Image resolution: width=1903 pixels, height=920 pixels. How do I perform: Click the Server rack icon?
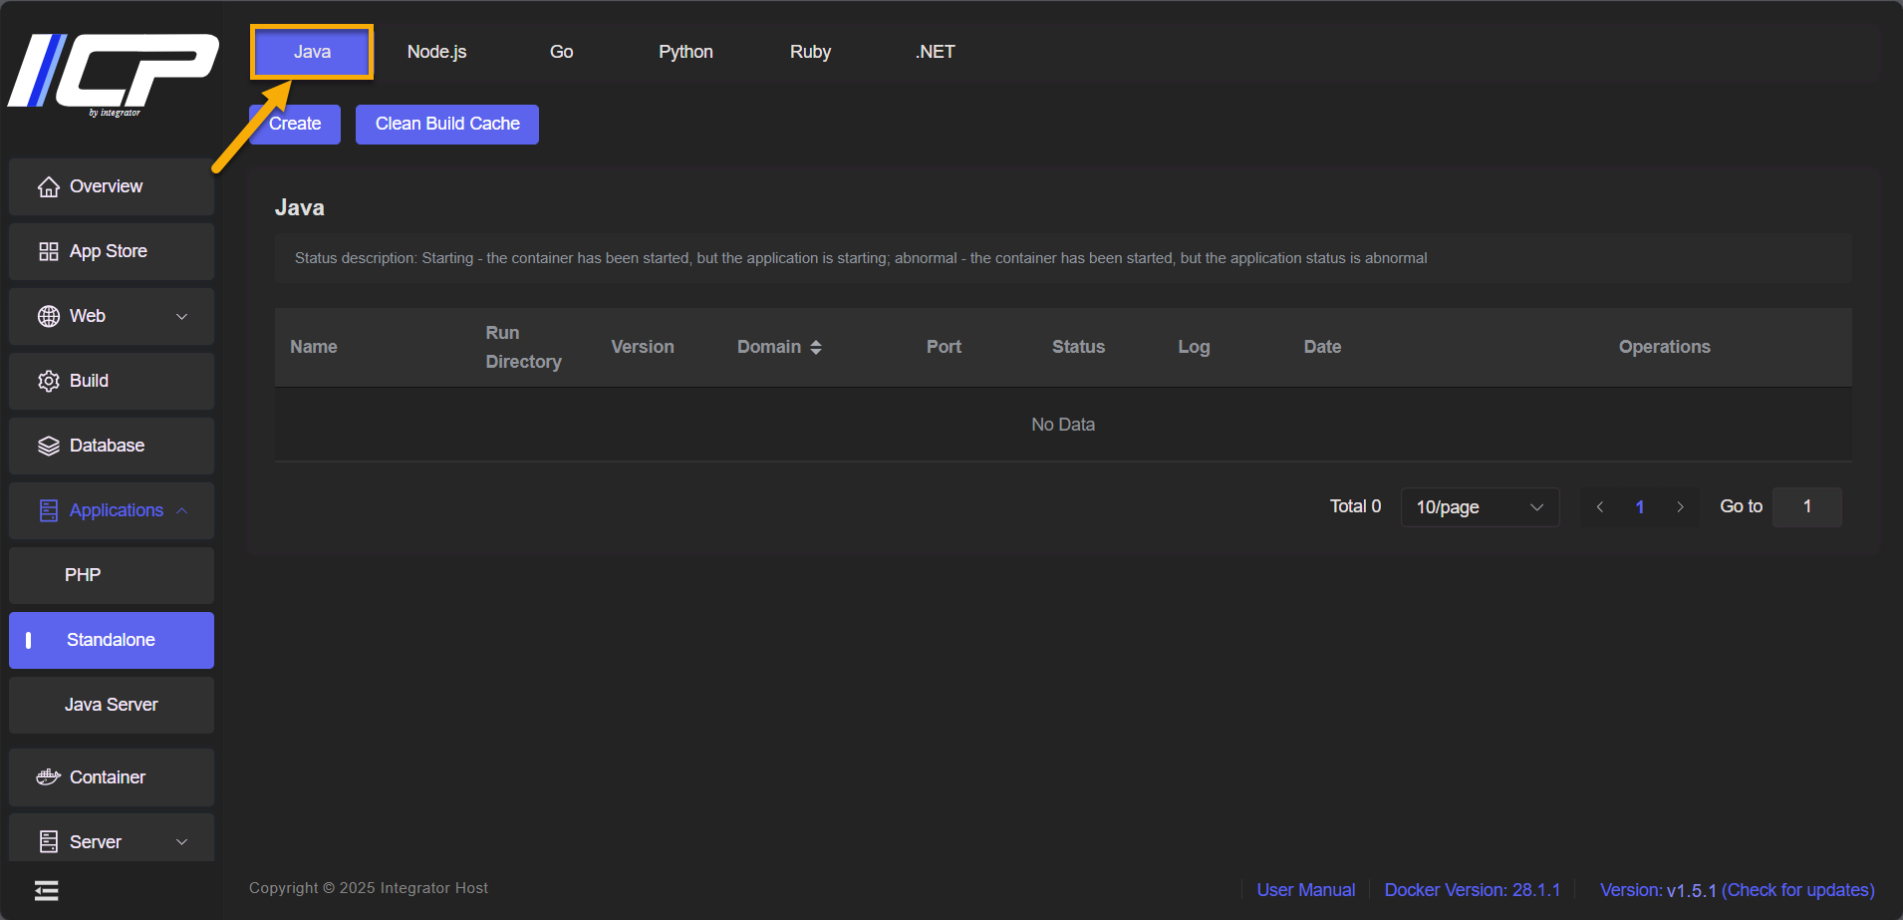tap(49, 842)
